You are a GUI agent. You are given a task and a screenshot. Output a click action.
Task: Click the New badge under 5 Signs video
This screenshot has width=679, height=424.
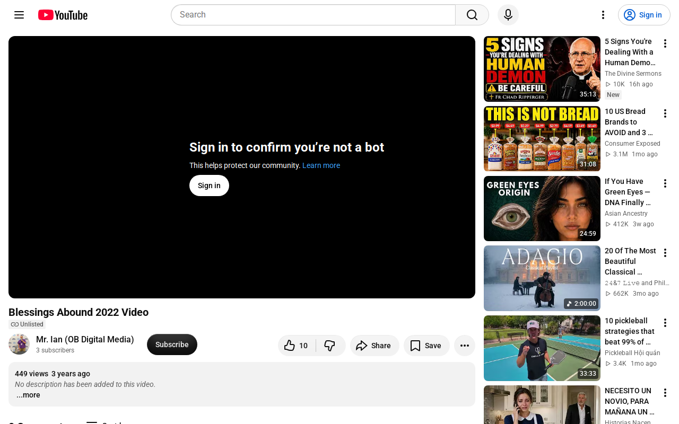click(x=613, y=95)
